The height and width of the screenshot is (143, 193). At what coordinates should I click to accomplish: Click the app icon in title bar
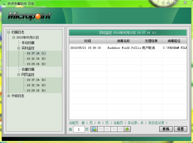point(4,4)
